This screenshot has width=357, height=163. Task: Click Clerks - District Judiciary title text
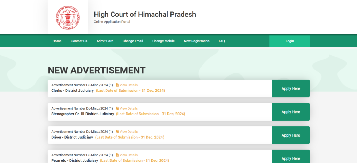pos(73,91)
